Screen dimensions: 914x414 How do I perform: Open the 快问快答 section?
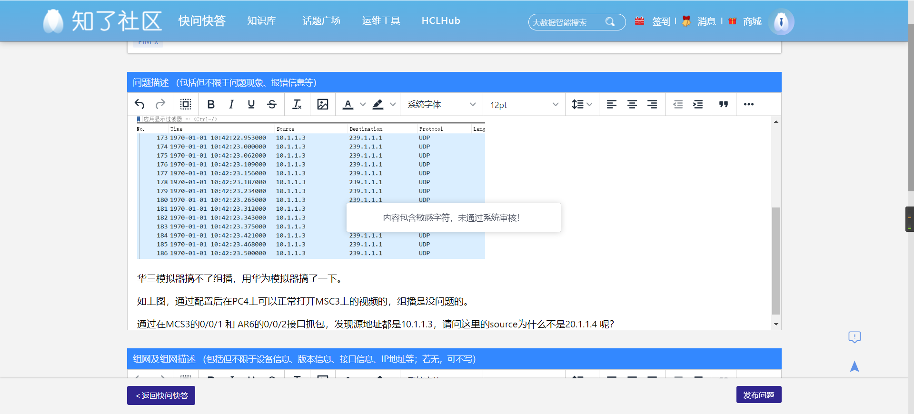(202, 21)
